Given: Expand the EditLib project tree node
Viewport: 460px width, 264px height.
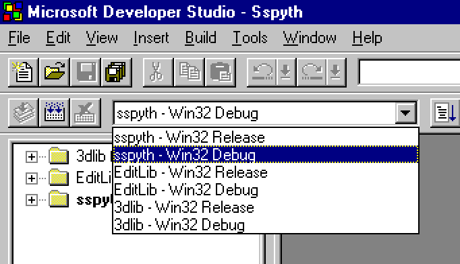Looking at the screenshot, I should coord(32,178).
